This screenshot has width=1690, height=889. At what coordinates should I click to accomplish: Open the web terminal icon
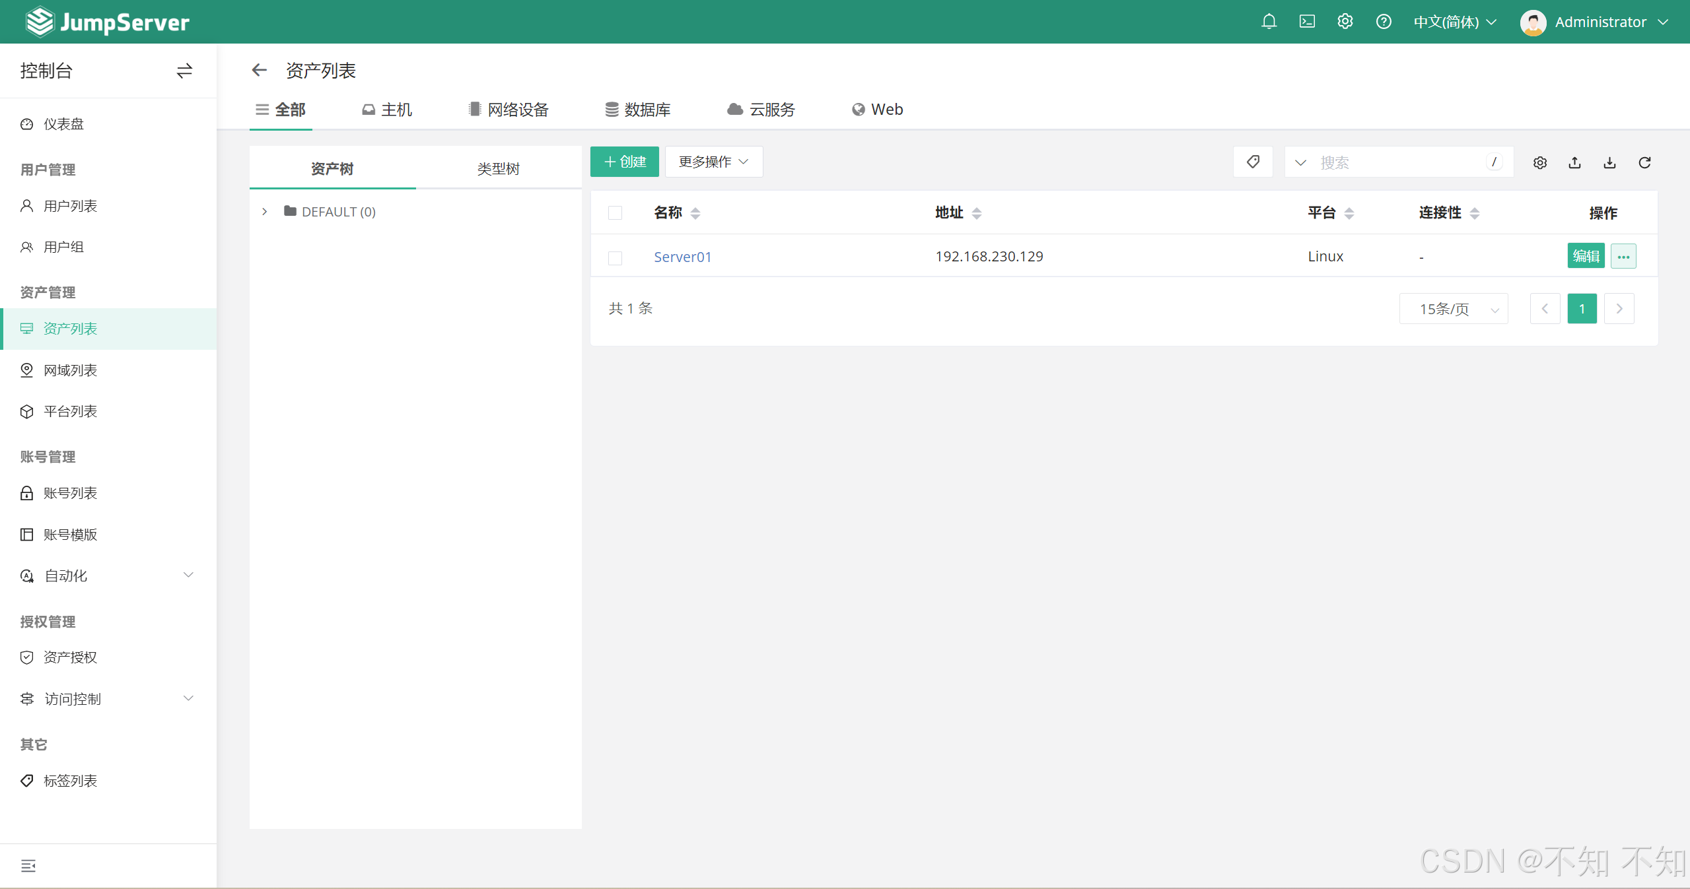[1307, 22]
